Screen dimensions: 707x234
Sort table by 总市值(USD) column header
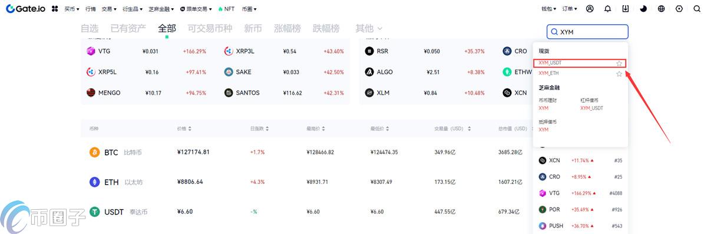pyautogui.click(x=513, y=128)
